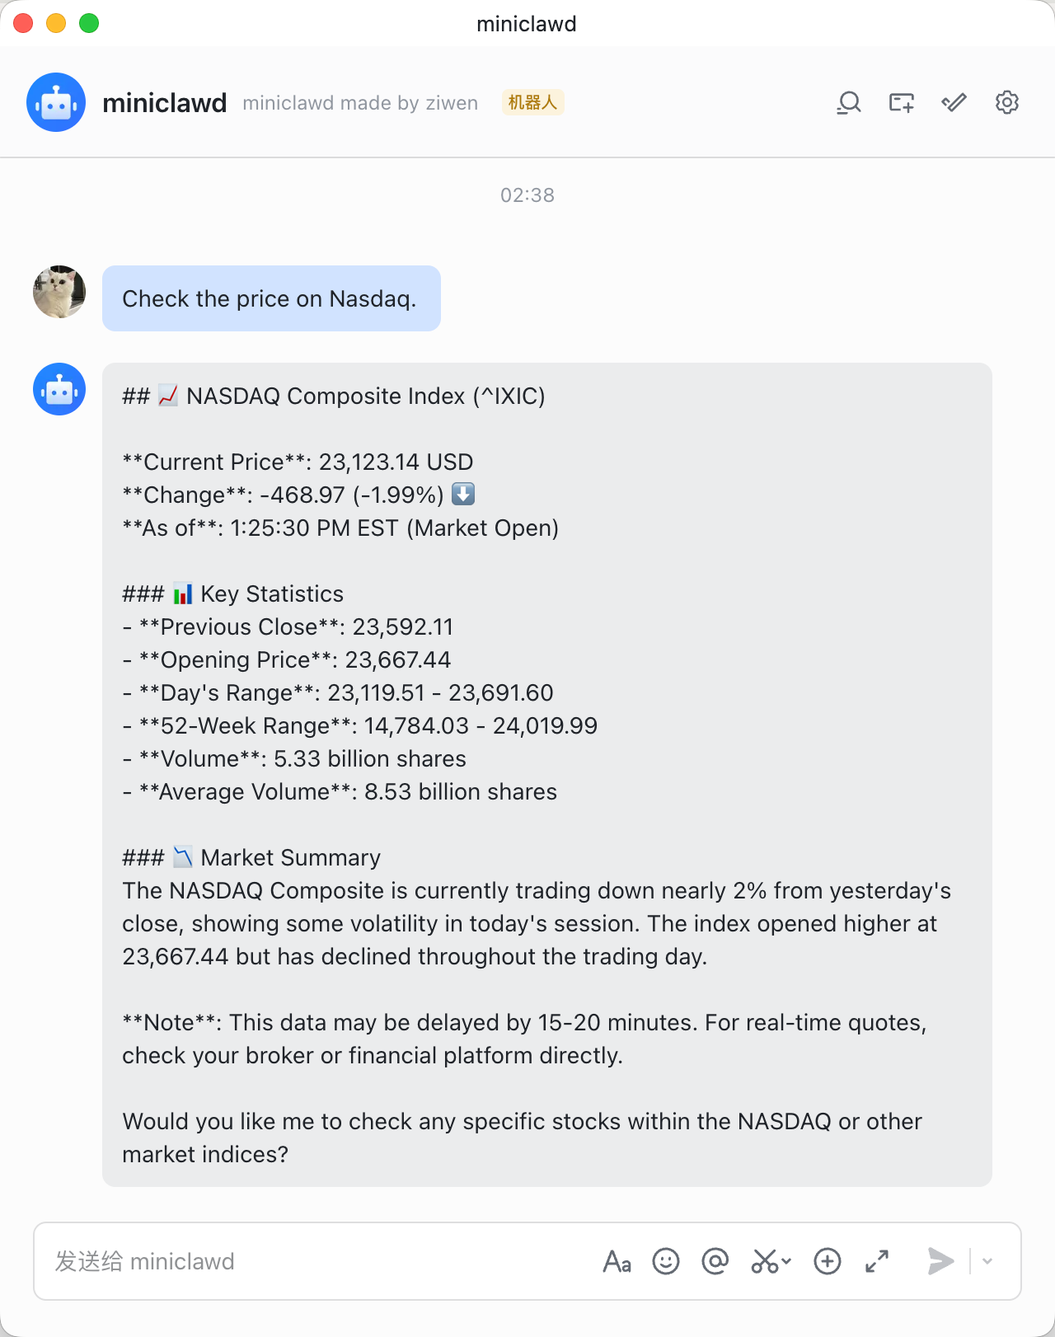Click the cat user avatar
Viewport: 1055px width, 1337px height.
point(59,292)
